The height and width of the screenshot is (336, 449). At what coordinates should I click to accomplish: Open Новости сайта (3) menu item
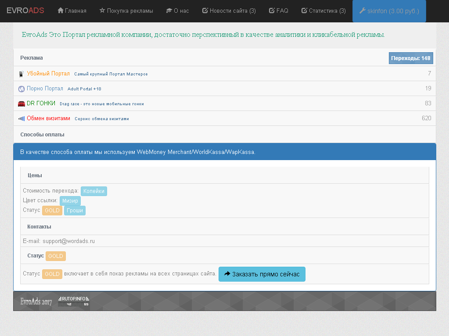(x=229, y=11)
